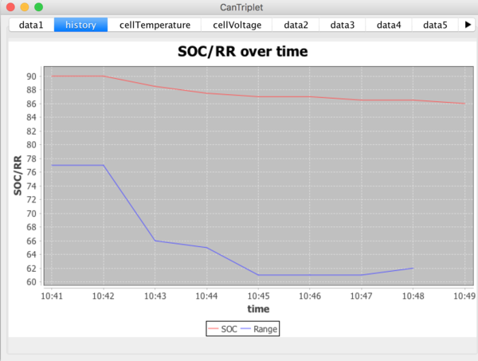Open the cellVoltage tab

coord(237,25)
